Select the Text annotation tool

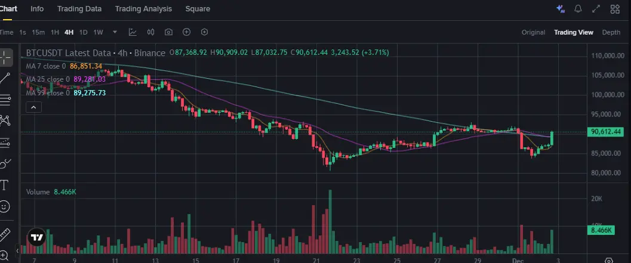point(5,184)
